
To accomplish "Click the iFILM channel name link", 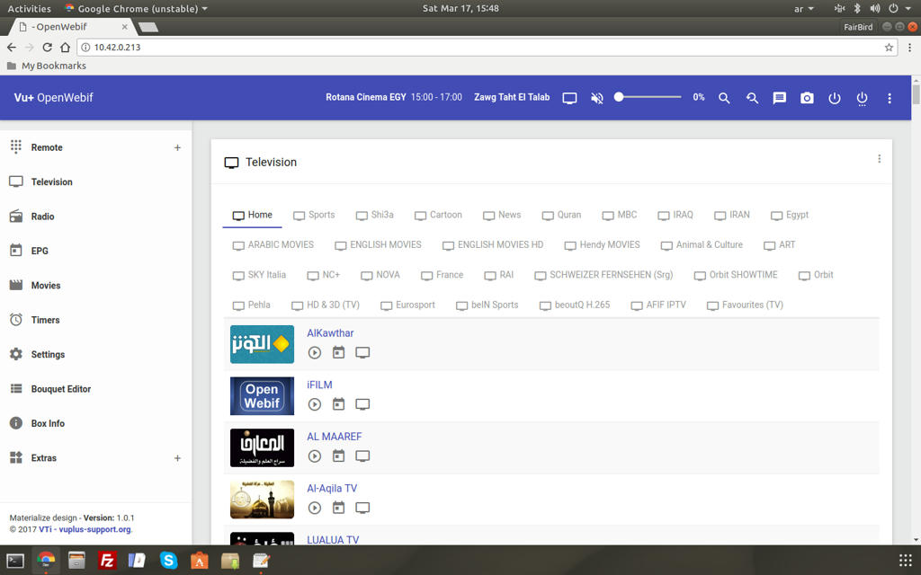I will click(x=319, y=385).
